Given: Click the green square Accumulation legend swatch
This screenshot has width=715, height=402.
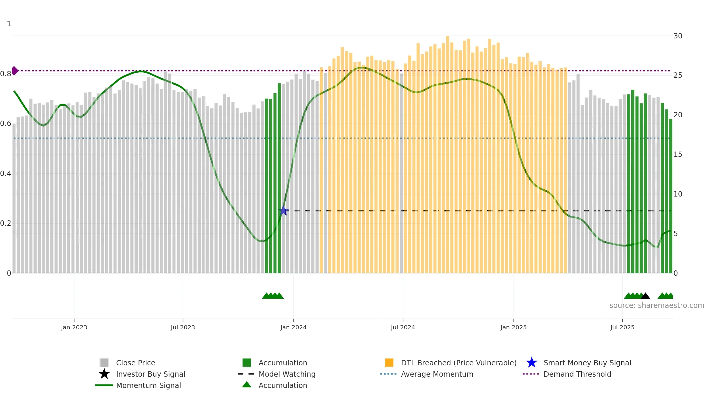Looking at the screenshot, I should (x=247, y=363).
